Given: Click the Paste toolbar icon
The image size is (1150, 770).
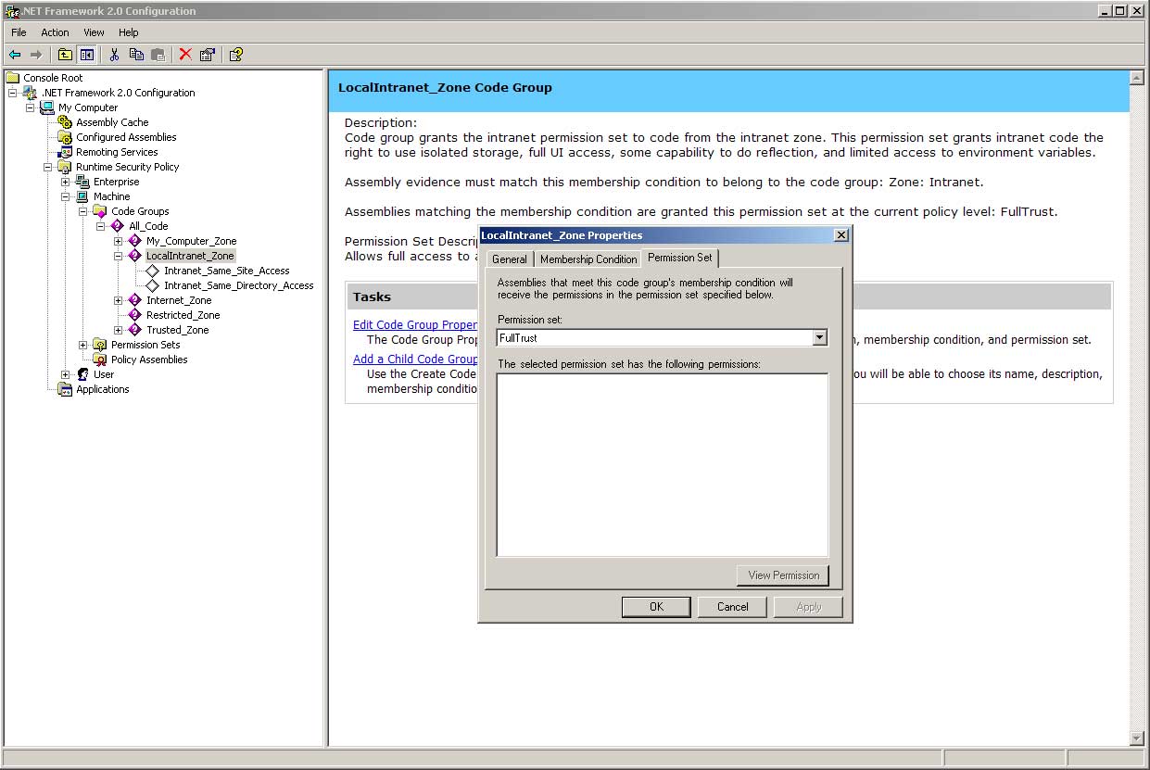Looking at the screenshot, I should pyautogui.click(x=158, y=55).
